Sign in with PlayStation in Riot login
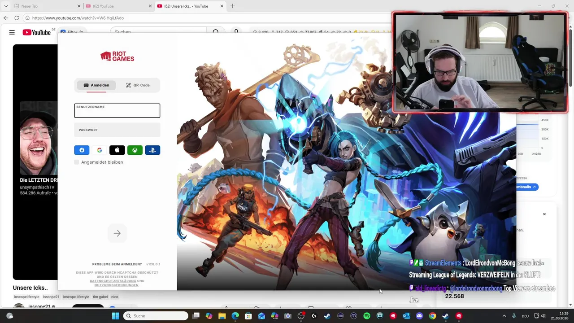Viewport: 574px width, 323px height. pos(152,150)
